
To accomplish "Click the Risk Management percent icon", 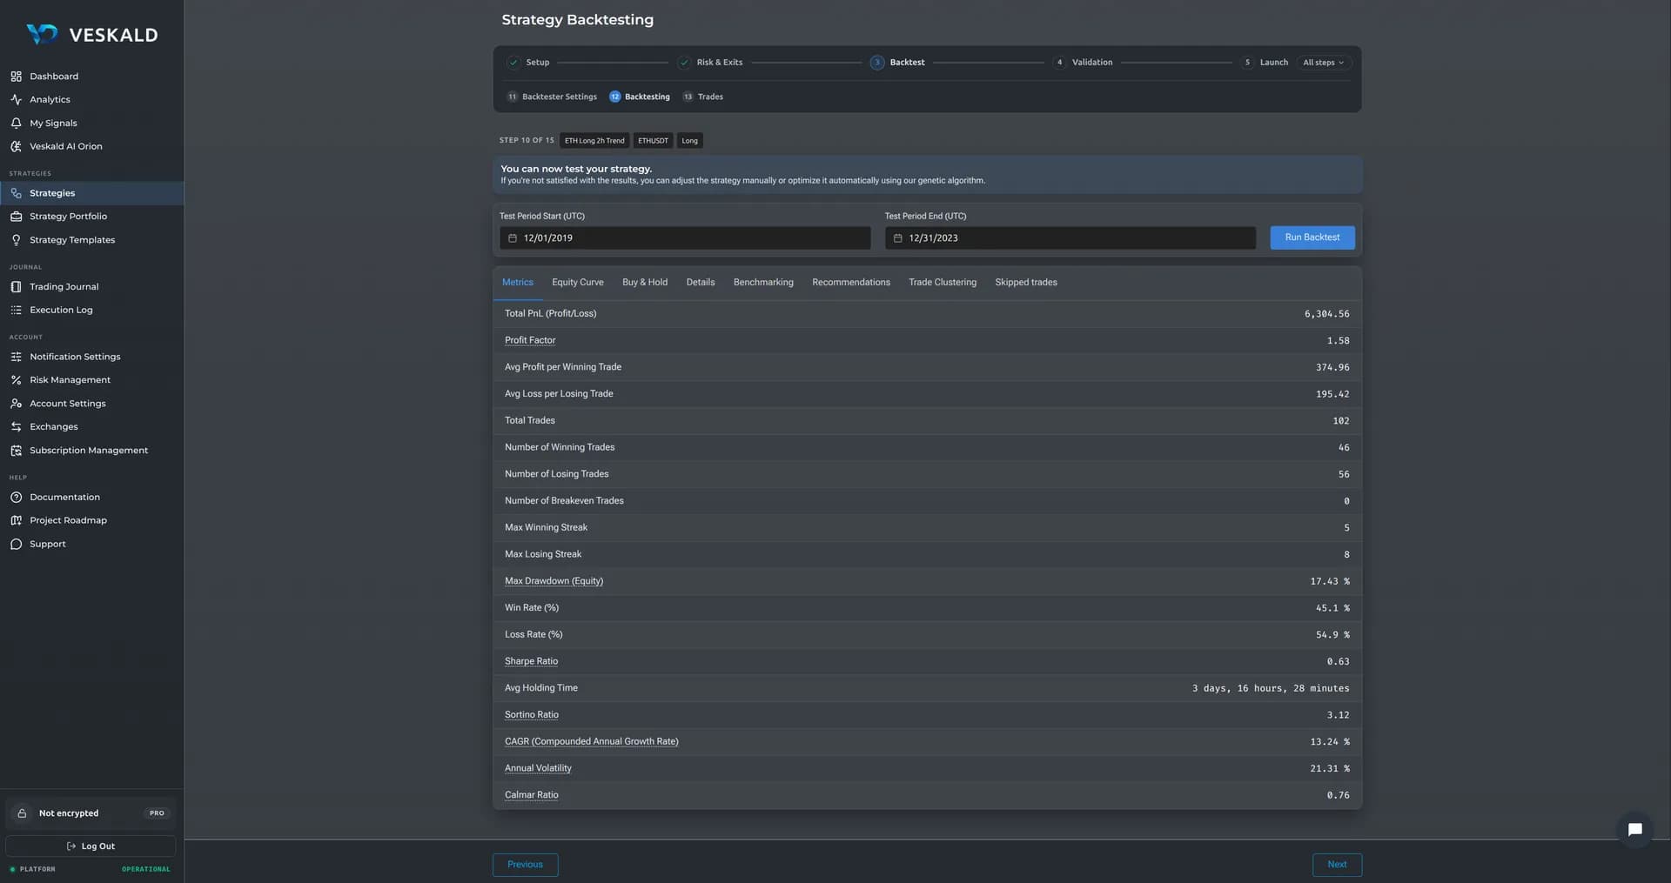I will [16, 380].
